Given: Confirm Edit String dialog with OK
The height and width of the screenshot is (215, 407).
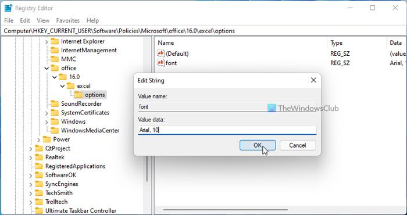Looking at the screenshot, I should [x=258, y=145].
